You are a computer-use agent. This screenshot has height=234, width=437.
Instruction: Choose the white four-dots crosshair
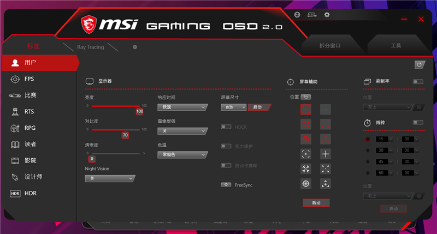click(325, 169)
